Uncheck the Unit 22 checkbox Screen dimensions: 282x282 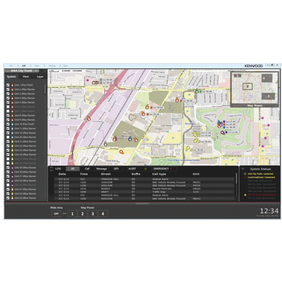point(8,146)
